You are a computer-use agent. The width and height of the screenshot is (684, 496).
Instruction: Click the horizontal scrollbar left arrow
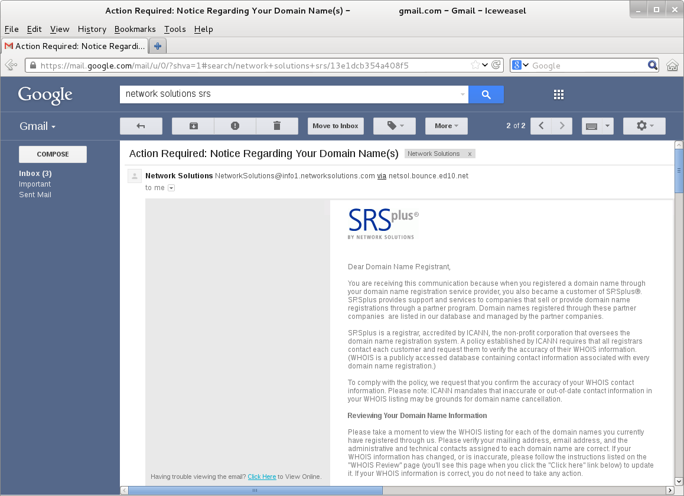point(124,490)
